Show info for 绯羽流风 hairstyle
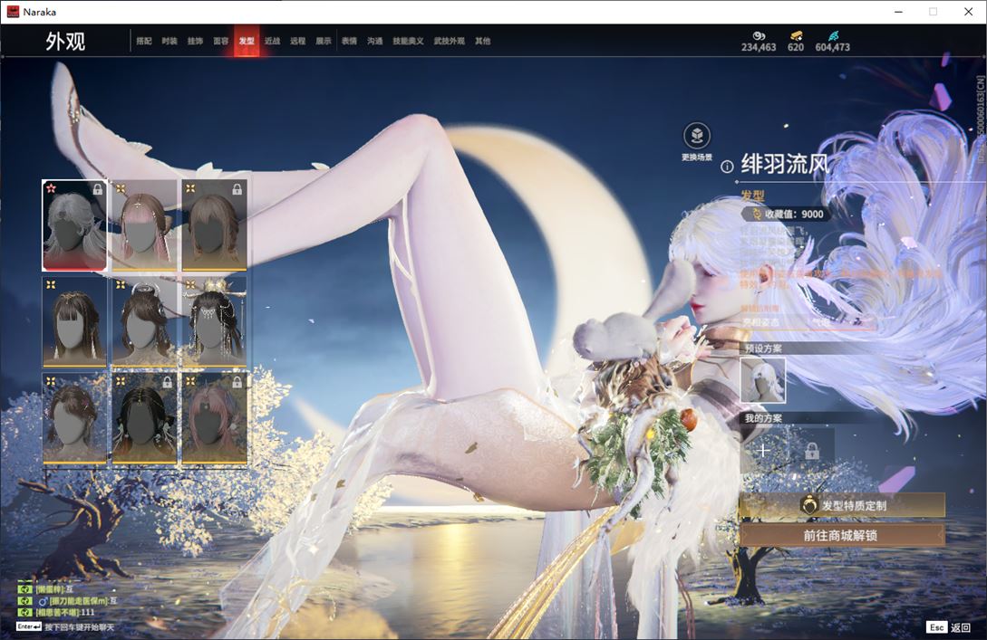 [727, 167]
